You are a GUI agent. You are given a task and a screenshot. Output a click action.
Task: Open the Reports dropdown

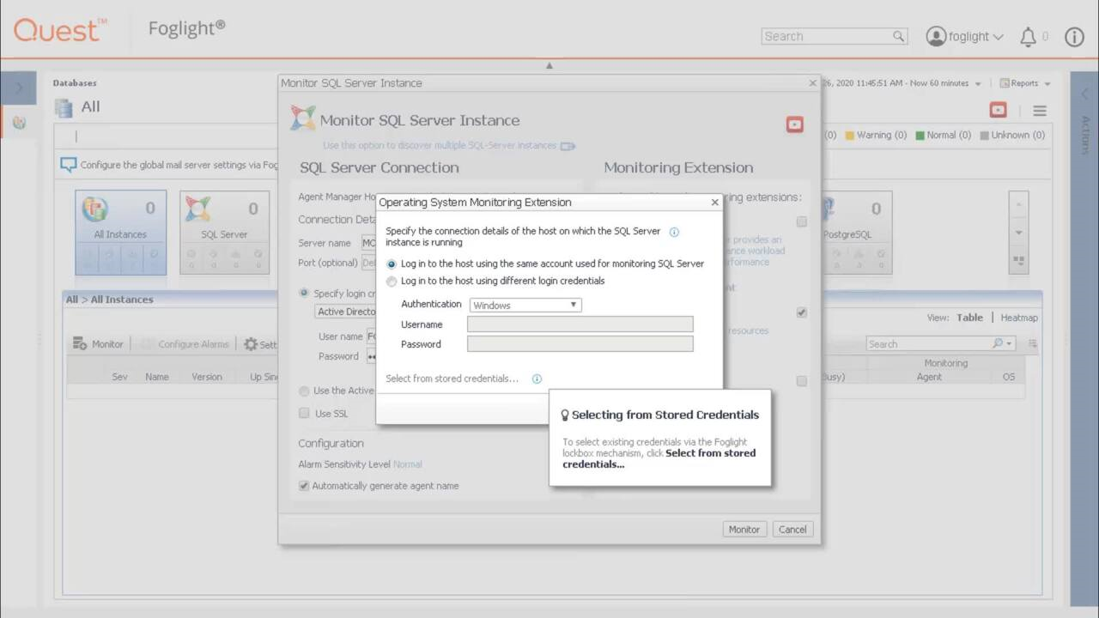[1025, 83]
